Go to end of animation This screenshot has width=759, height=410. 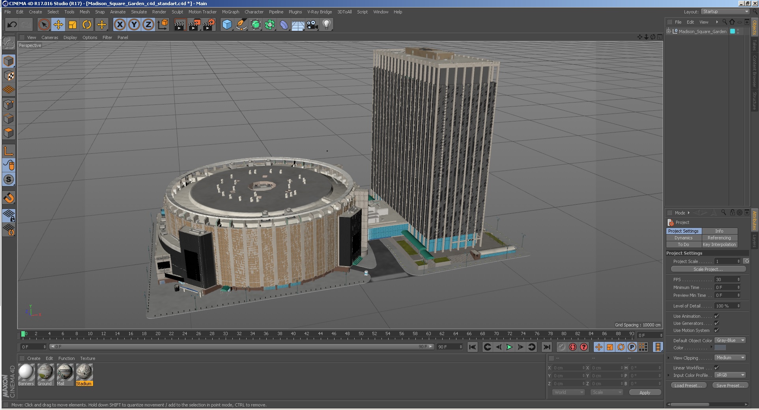click(x=546, y=347)
